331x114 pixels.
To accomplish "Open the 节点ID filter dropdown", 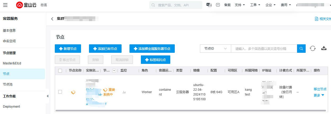I will coord(216,49).
